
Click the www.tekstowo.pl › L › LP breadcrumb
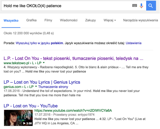(x=23, y=63)
